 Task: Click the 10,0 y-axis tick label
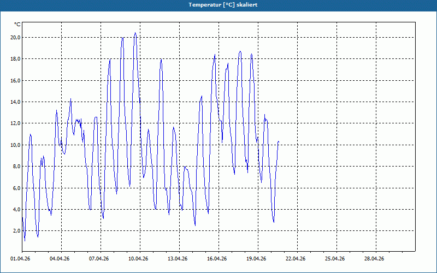(x=15, y=145)
